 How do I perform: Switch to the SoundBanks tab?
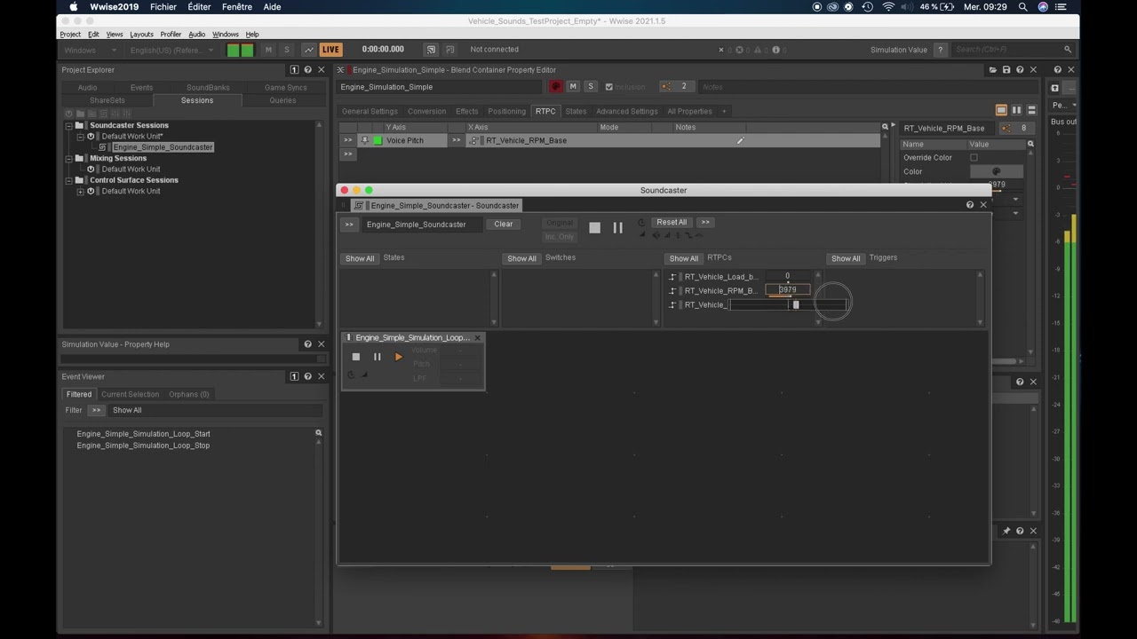(x=208, y=87)
